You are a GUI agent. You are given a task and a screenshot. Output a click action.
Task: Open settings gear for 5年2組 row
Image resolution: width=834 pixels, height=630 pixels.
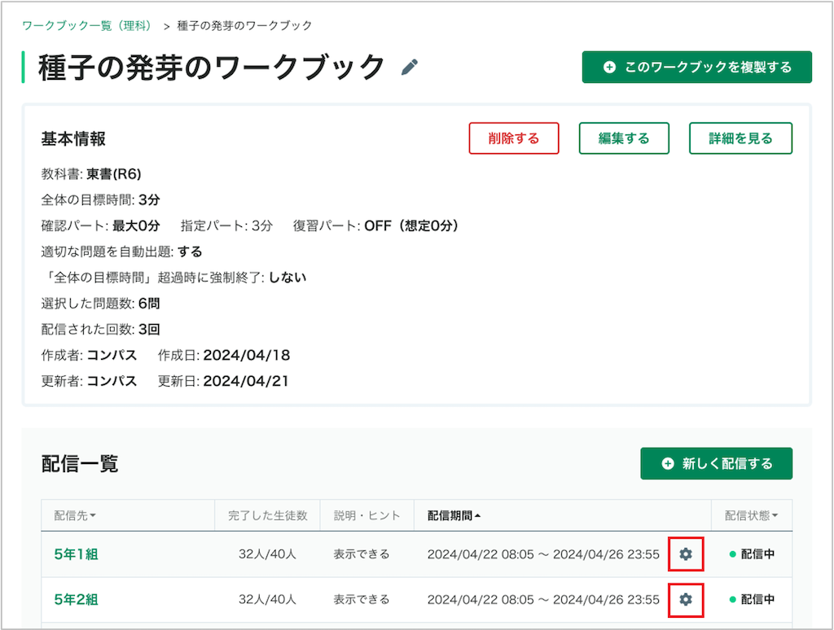click(686, 600)
